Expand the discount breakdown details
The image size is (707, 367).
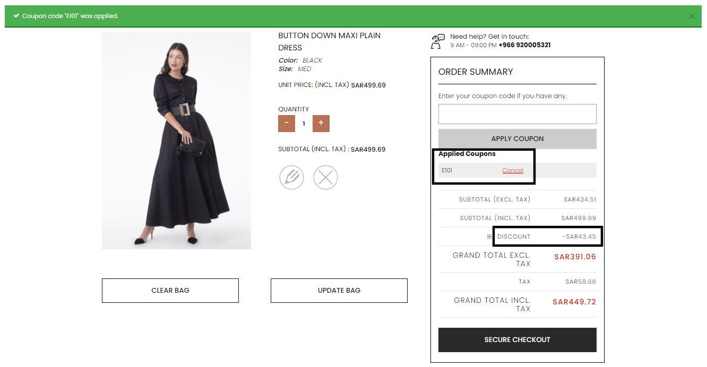[489, 237]
